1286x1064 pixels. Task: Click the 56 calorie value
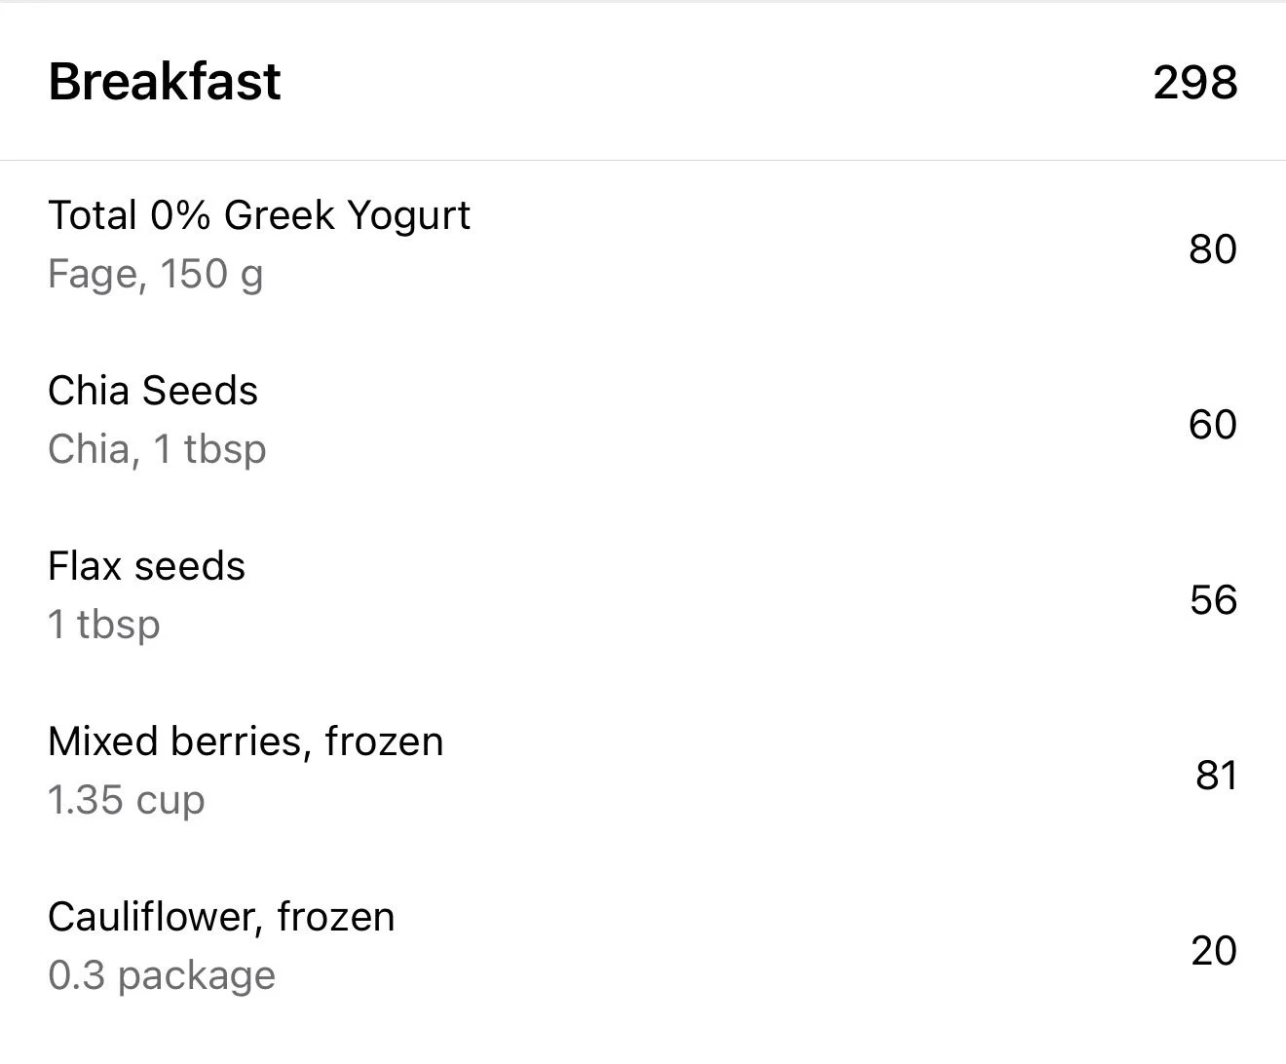point(1213,600)
